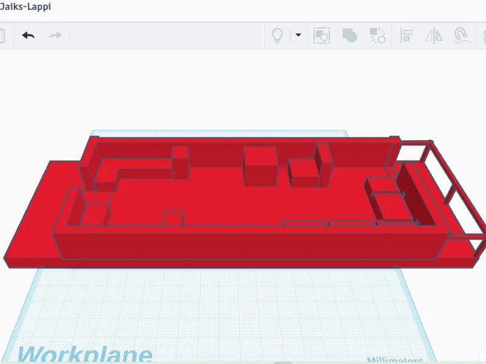Select the cube in room center

[x=261, y=166]
